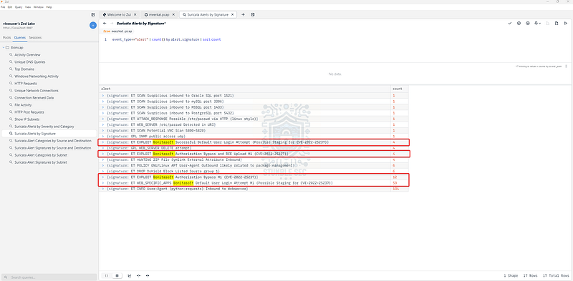The width and height of the screenshot is (573, 281).
Task: Open the Edit menu
Action: click(x=10, y=7)
